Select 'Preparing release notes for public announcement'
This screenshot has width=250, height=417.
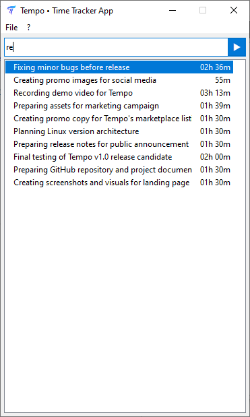[119, 144]
